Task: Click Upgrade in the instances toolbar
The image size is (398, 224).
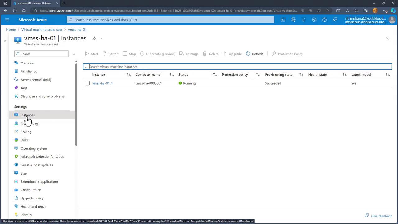Action: (232, 54)
